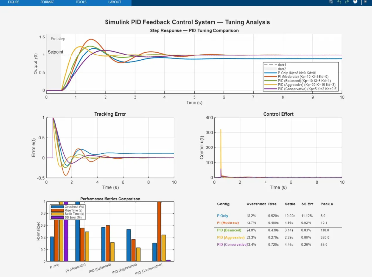Click the yellow control spike in Control Effort plot

point(221,152)
